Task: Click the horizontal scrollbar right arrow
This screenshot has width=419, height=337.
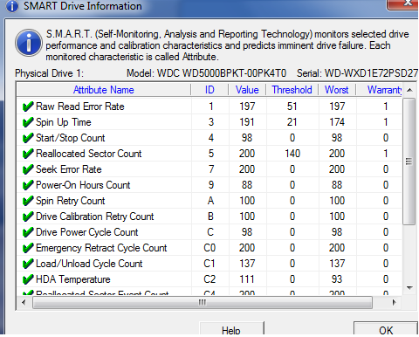Action: tap(395, 303)
